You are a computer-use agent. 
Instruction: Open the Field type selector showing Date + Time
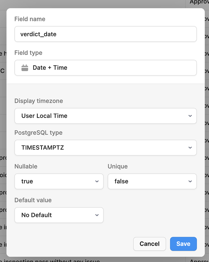[106, 68]
